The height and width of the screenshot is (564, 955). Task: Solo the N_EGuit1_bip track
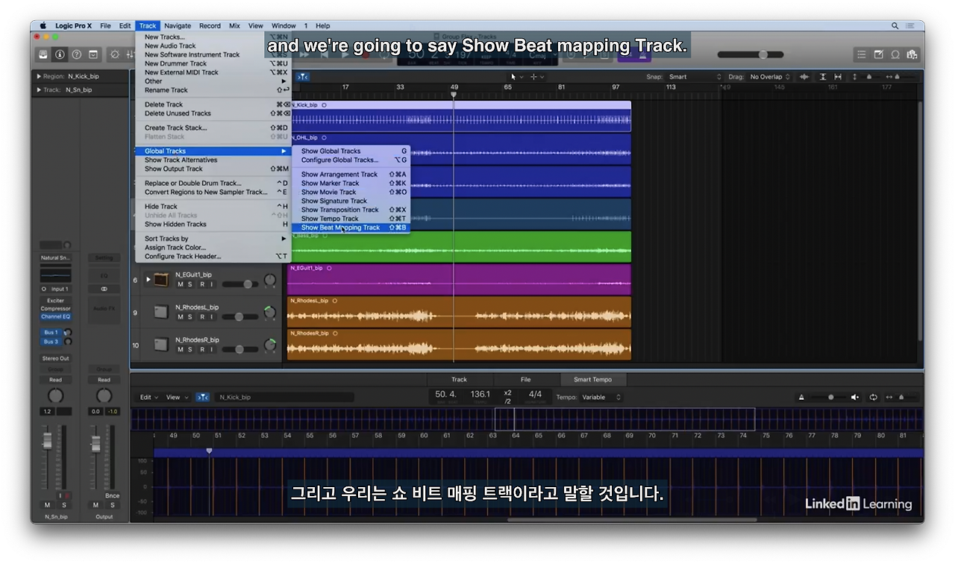tap(190, 284)
